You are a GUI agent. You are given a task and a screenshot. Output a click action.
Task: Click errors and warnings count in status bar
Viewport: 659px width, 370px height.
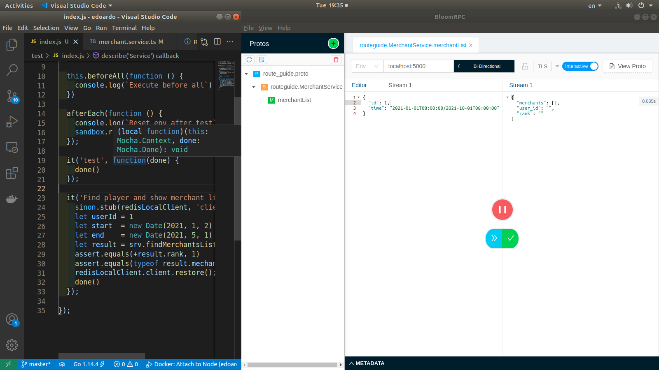[x=126, y=364]
